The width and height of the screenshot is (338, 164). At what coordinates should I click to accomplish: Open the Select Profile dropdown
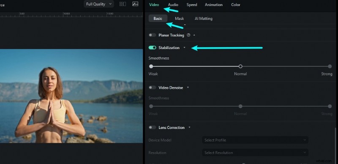pyautogui.click(x=255, y=140)
